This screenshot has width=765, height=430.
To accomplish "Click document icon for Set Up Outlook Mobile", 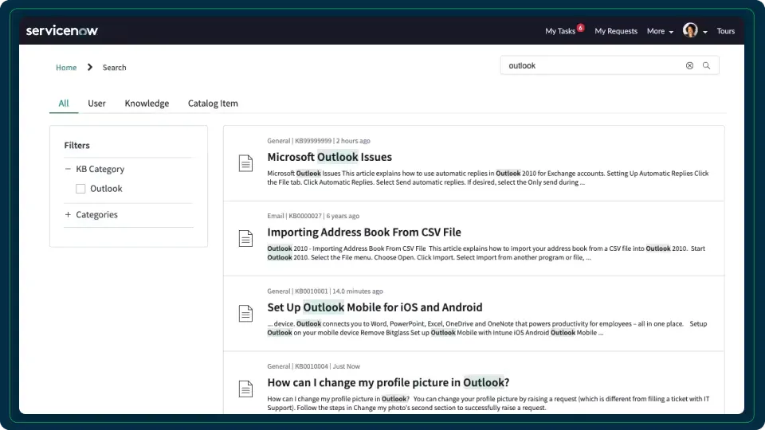I will (x=245, y=314).
